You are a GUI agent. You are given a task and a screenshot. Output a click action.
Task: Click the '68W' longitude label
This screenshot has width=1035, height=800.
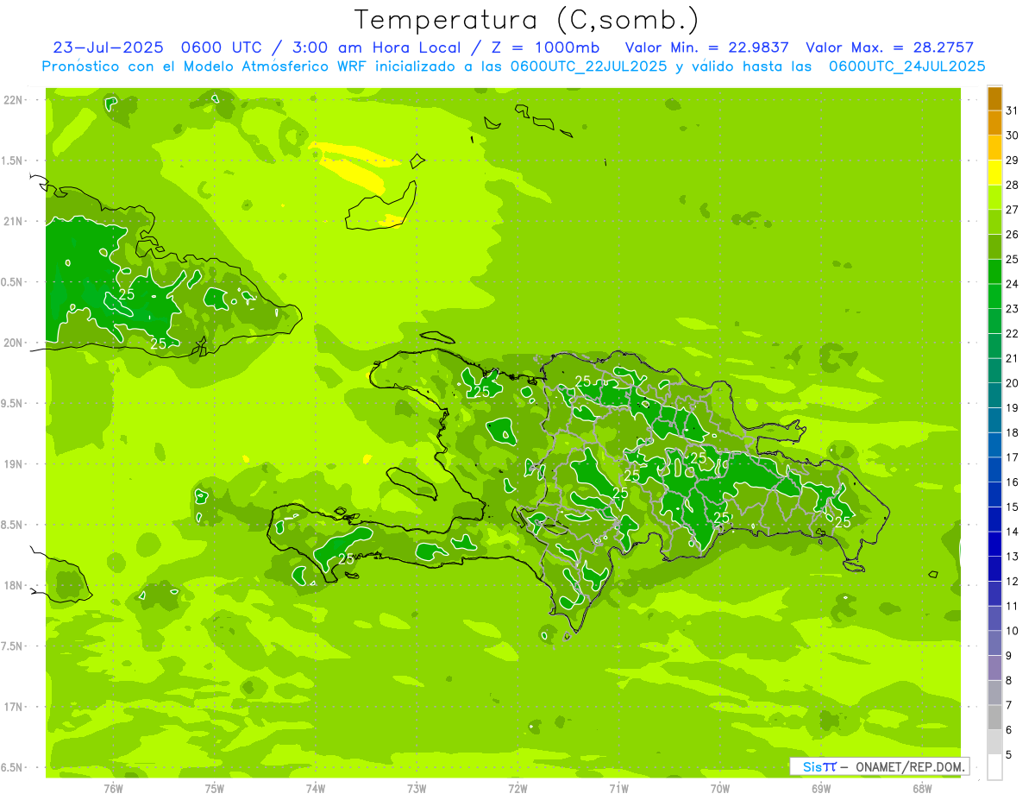point(922,788)
